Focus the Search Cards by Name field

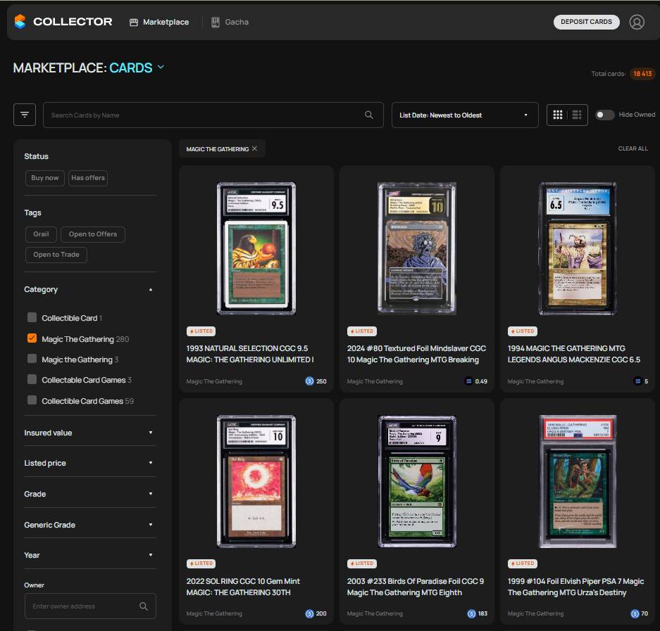(213, 115)
